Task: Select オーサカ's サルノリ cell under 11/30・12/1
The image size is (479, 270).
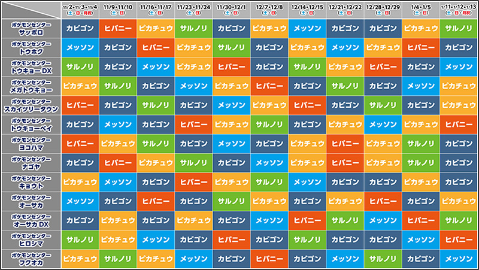Action: 232,201
